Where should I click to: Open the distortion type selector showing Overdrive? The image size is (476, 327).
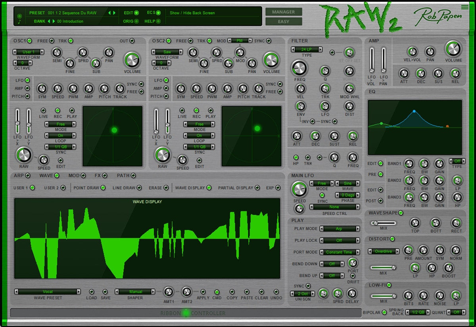click(x=384, y=251)
